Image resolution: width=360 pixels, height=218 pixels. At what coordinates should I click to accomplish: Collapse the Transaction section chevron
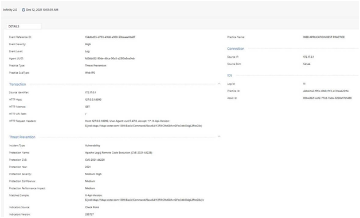pos(219,84)
